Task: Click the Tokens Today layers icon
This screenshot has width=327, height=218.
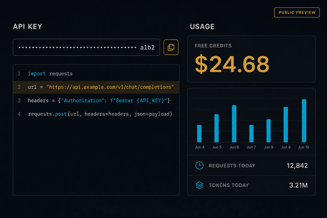Action: pos(199,185)
